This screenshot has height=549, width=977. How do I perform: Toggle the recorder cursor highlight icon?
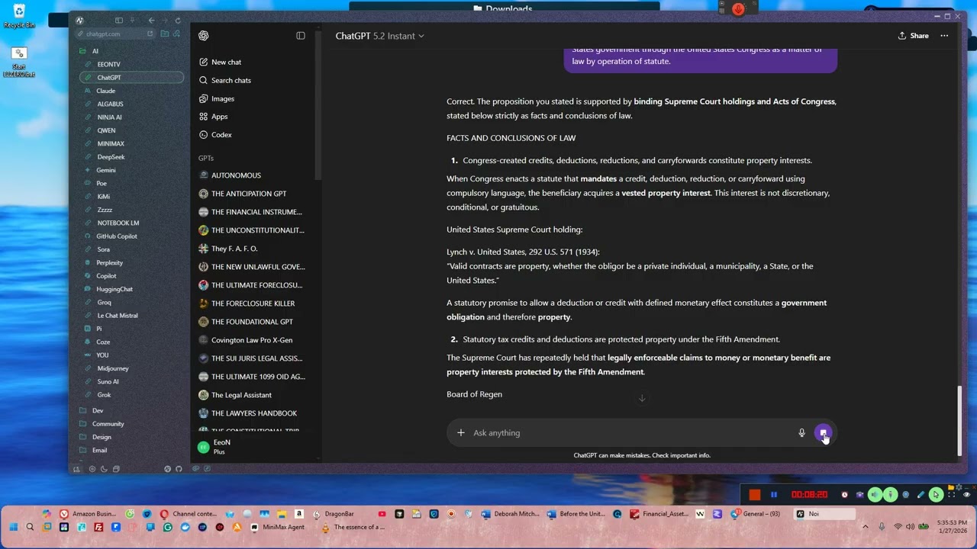tap(936, 495)
